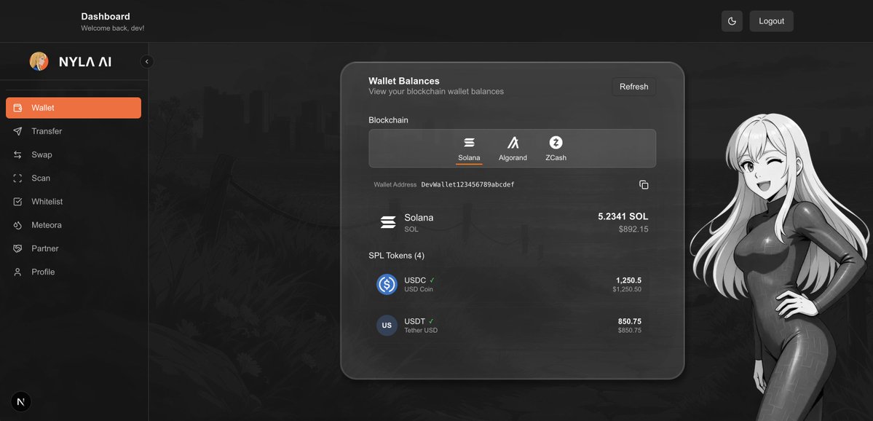Open the Swap section from sidebar

(16, 154)
